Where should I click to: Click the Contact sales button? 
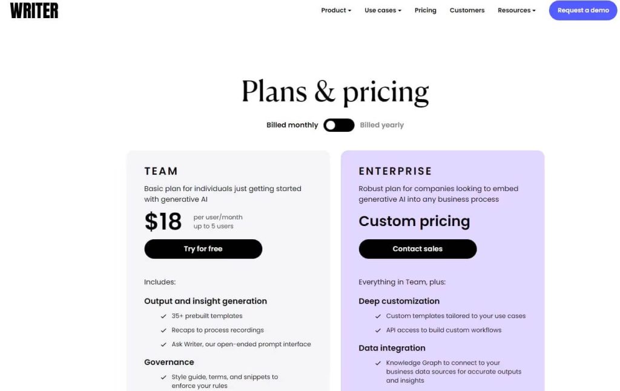417,249
